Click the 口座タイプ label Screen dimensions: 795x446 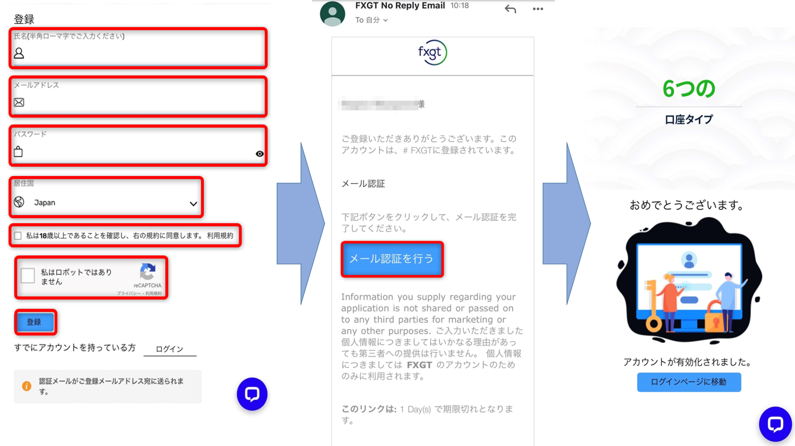[x=689, y=119]
